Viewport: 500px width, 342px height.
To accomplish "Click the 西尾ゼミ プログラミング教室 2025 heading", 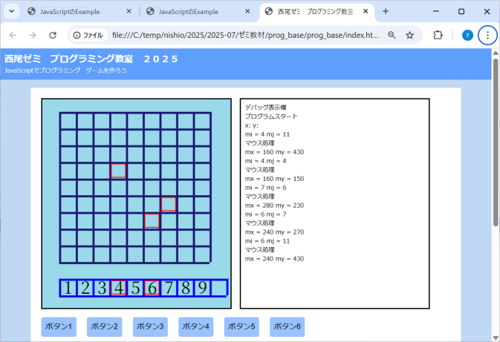I will [x=91, y=59].
